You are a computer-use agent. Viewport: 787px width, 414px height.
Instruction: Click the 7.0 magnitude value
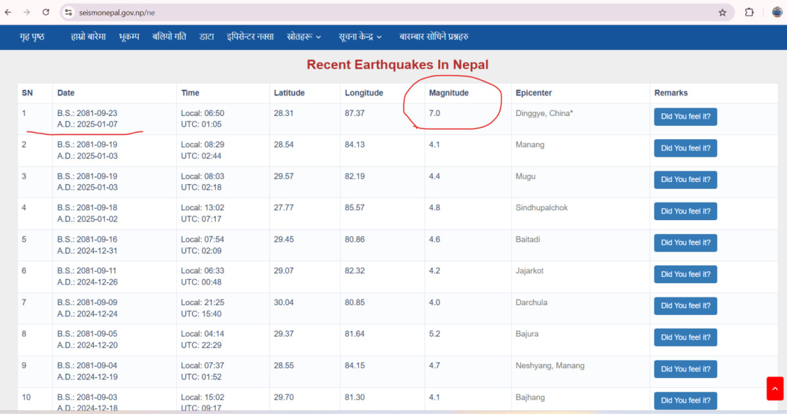(434, 113)
